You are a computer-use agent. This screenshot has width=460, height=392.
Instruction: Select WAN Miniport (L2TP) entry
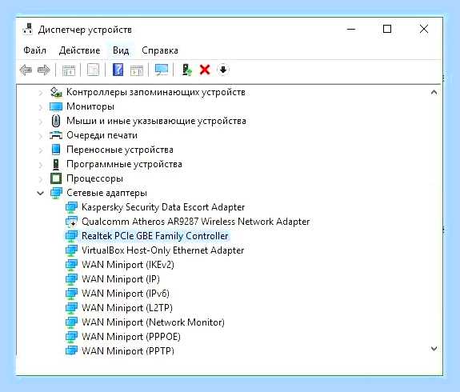click(127, 308)
